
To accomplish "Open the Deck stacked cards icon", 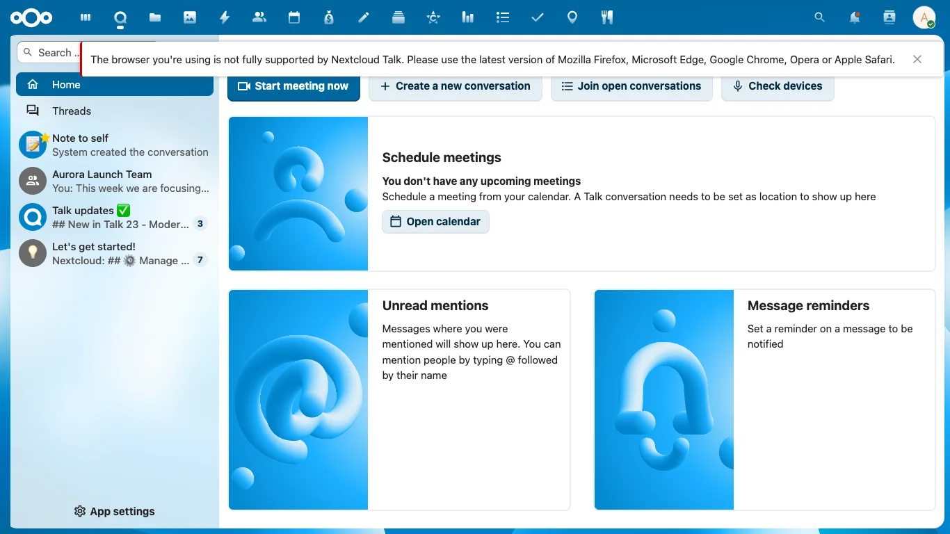I will [x=398, y=17].
